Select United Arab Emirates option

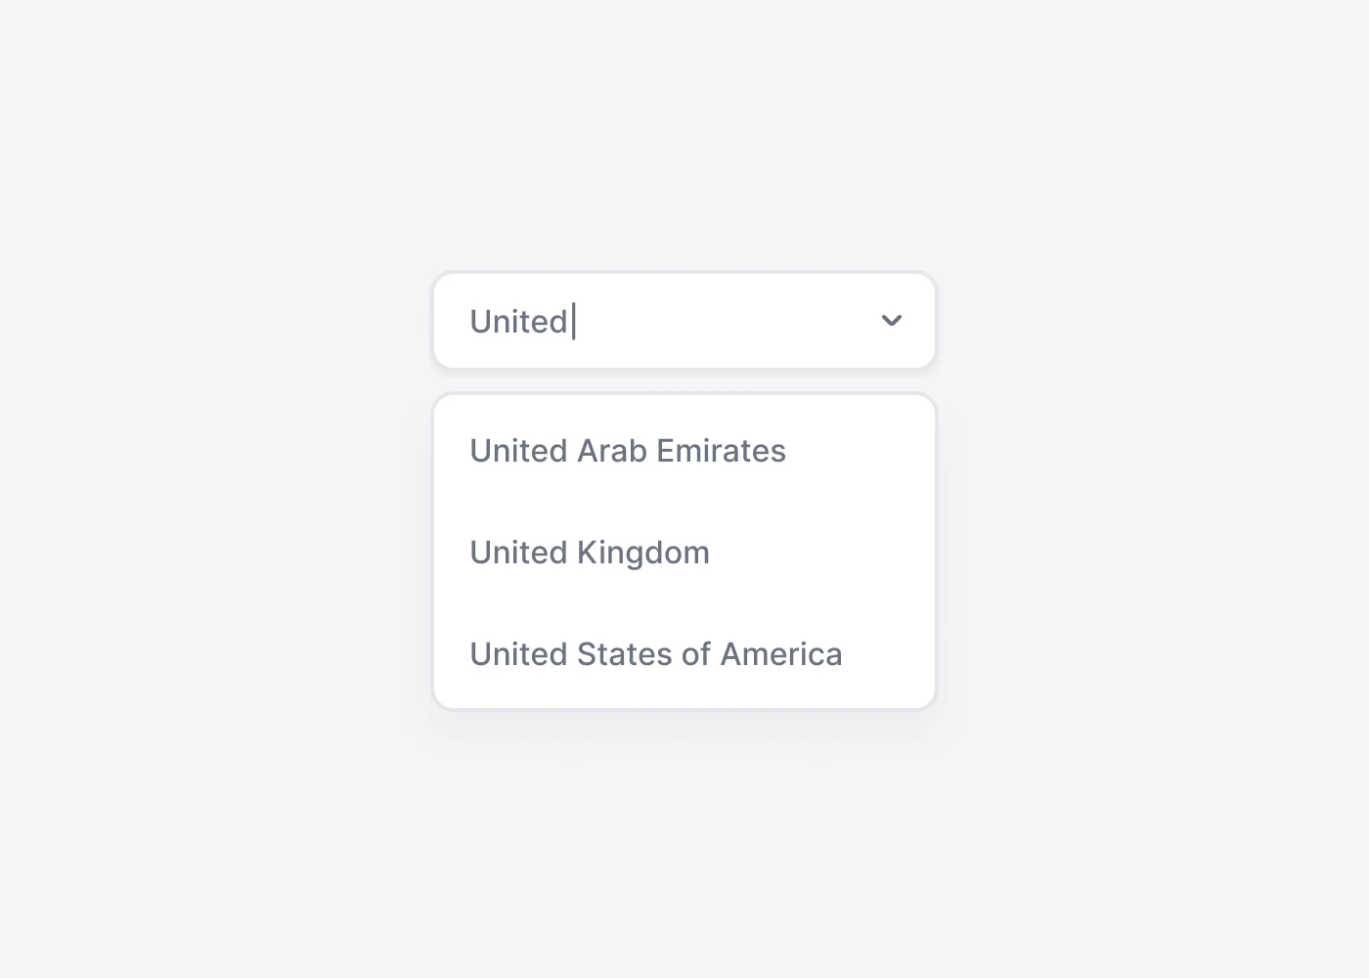click(684, 451)
